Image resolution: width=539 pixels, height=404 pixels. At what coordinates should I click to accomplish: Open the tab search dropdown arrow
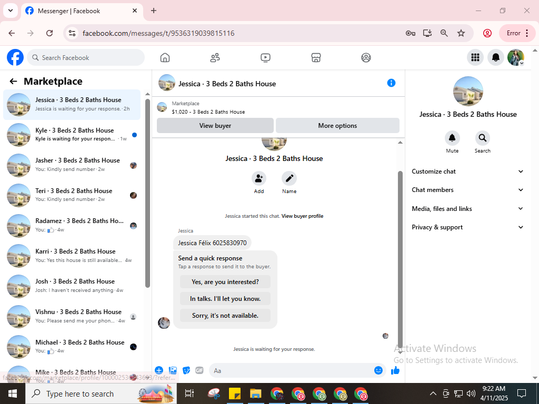(11, 11)
